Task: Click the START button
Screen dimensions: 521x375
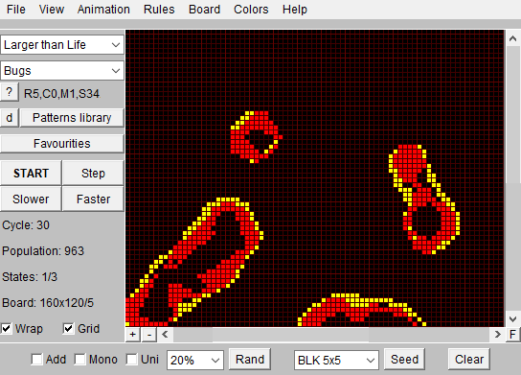Action: point(31,173)
